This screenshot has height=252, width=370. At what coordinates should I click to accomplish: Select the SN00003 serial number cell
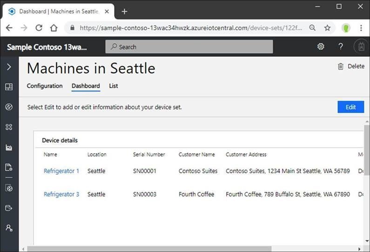point(145,194)
